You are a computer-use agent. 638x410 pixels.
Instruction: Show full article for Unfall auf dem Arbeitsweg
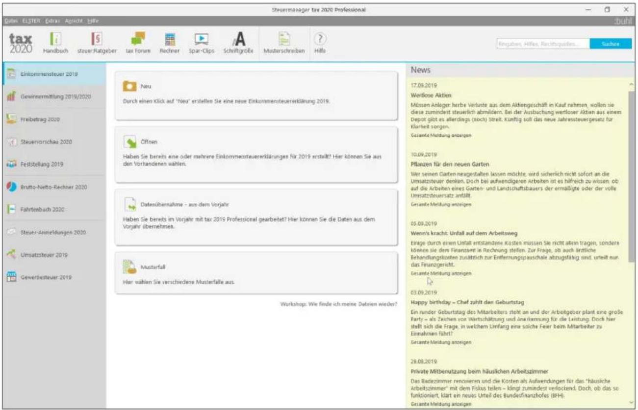coord(441,273)
